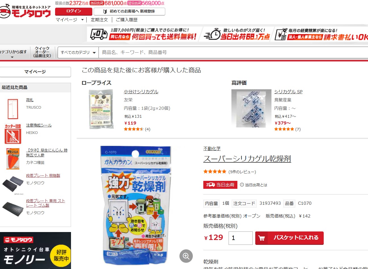The height and width of the screenshot is (269, 368).
Task: Expand the カテゴリから探す menu
Action: click(13, 53)
